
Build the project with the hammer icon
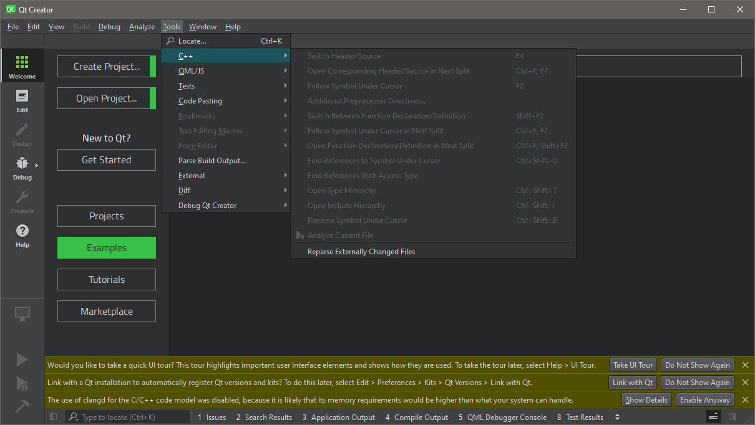pos(22,406)
